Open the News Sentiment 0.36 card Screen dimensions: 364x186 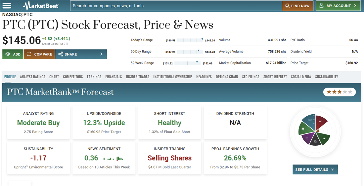tap(104, 158)
